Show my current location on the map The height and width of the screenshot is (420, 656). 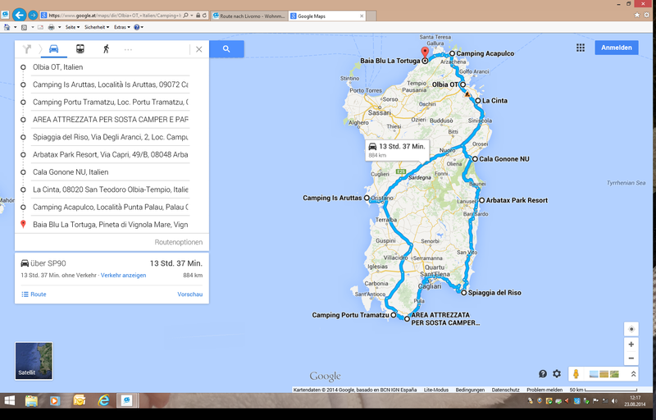click(631, 328)
